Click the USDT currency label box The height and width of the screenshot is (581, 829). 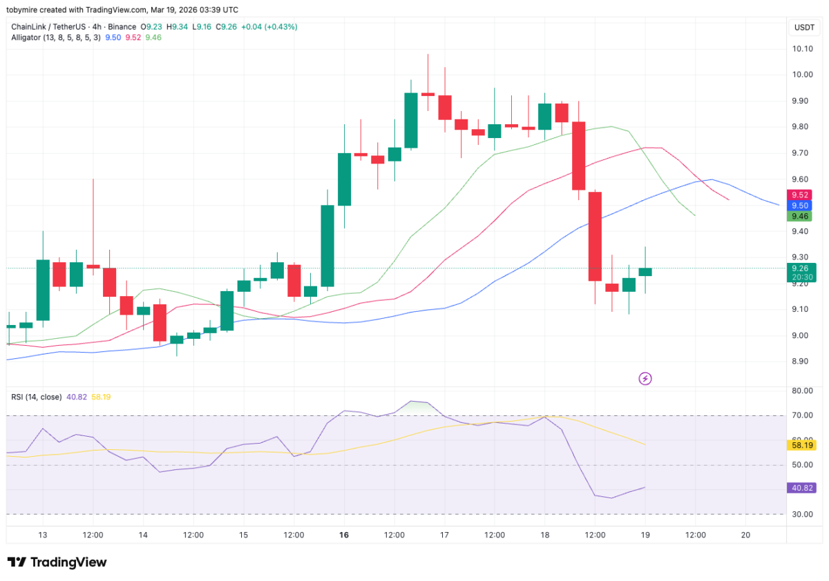pos(804,28)
